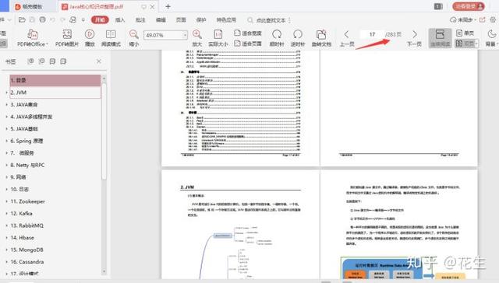
Task: Jump to bookmark 15. MongoDB
Action: [x=27, y=250]
